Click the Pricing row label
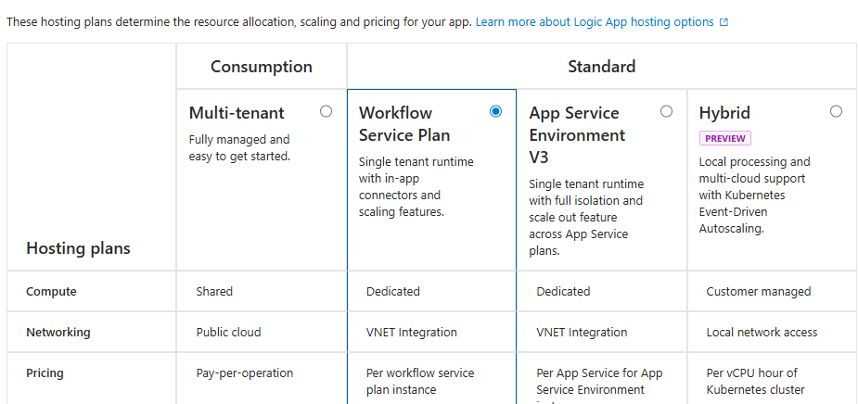Image resolution: width=858 pixels, height=404 pixels. [x=45, y=373]
